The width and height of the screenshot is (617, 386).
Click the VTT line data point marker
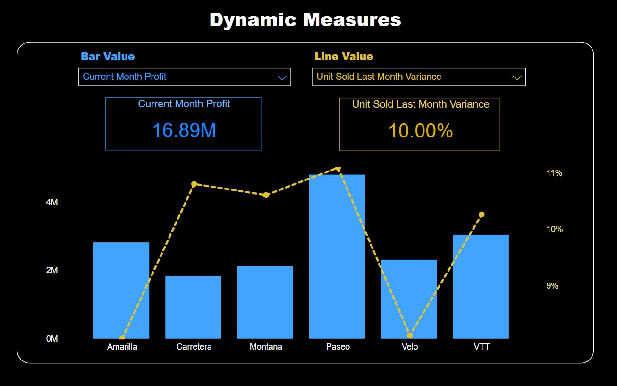[482, 214]
